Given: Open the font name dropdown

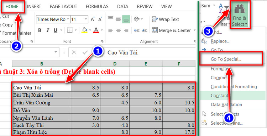Looking at the screenshot, I should click(68, 19).
